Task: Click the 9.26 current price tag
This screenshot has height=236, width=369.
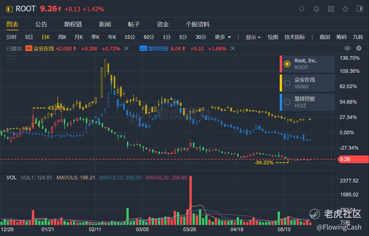Action: coord(353,159)
